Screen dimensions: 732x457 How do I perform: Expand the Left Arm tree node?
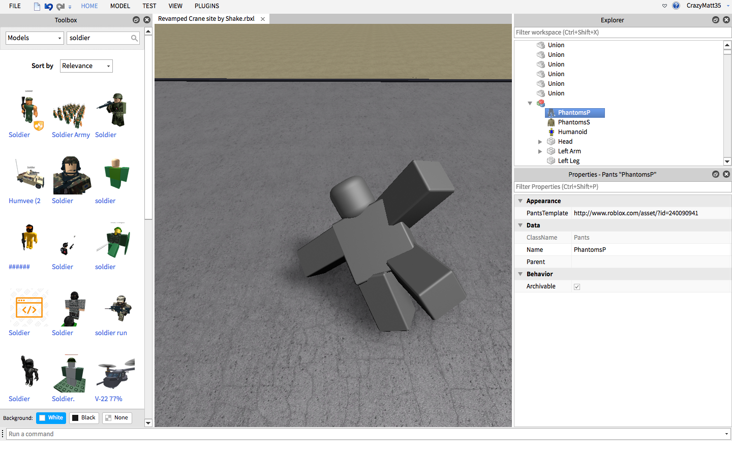pyautogui.click(x=540, y=151)
